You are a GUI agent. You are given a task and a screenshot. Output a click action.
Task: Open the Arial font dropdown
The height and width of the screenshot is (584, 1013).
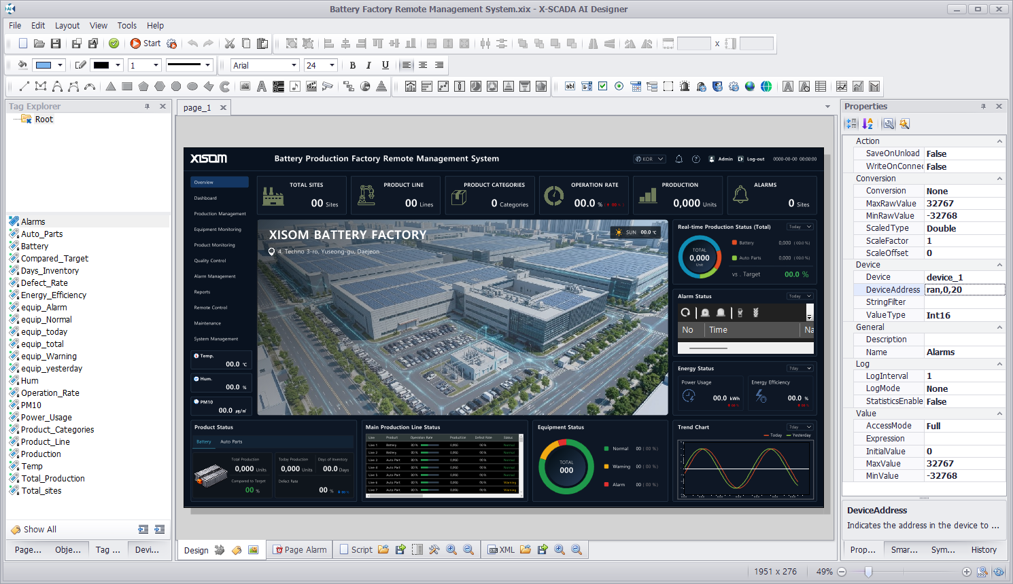coord(294,65)
